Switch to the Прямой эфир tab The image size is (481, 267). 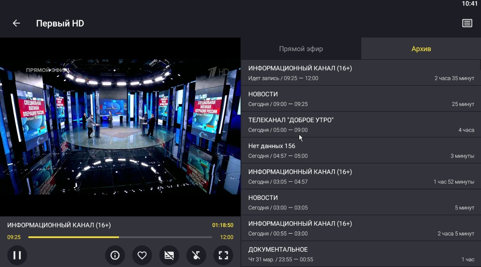pyautogui.click(x=301, y=49)
